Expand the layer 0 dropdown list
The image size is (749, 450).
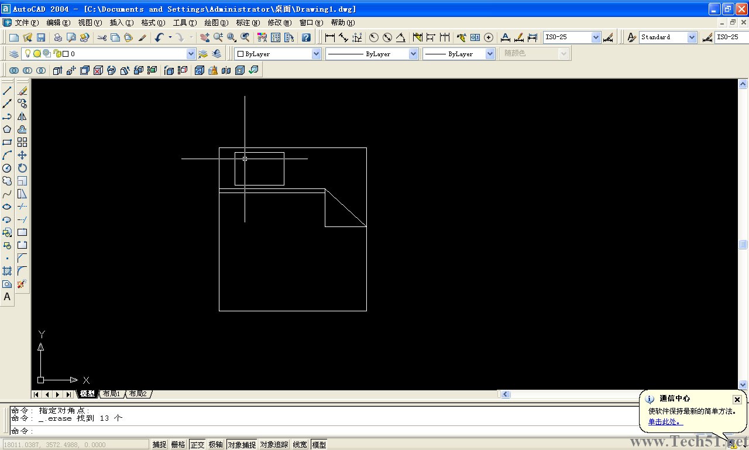[191, 54]
